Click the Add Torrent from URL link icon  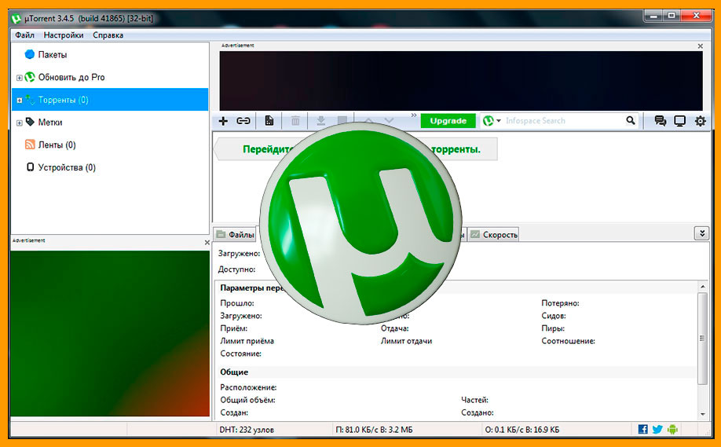pyautogui.click(x=243, y=121)
